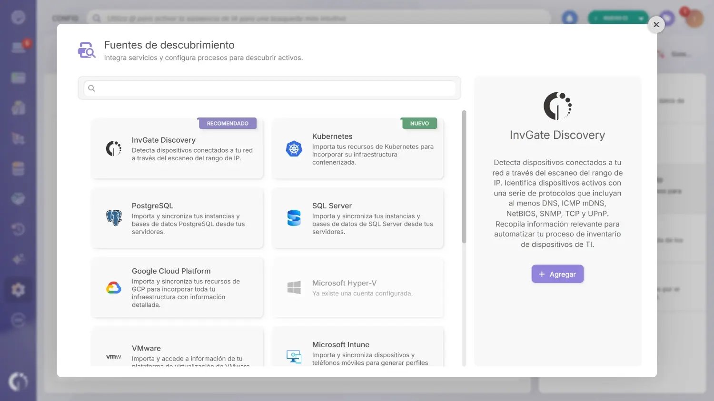Click the Kubernetes description "Importa tus recursos de Kubernetes"
Screen dimensions: 714x401
[373, 155]
